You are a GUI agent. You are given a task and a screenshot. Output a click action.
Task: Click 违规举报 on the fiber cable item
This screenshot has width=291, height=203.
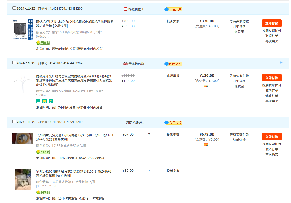coord(173,76)
